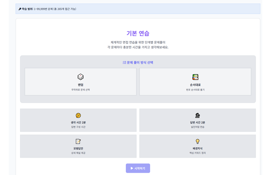This screenshot has width=273, height=175.
Task: Select the 랜덤 problem-solving mode label
Action: (x=80, y=85)
